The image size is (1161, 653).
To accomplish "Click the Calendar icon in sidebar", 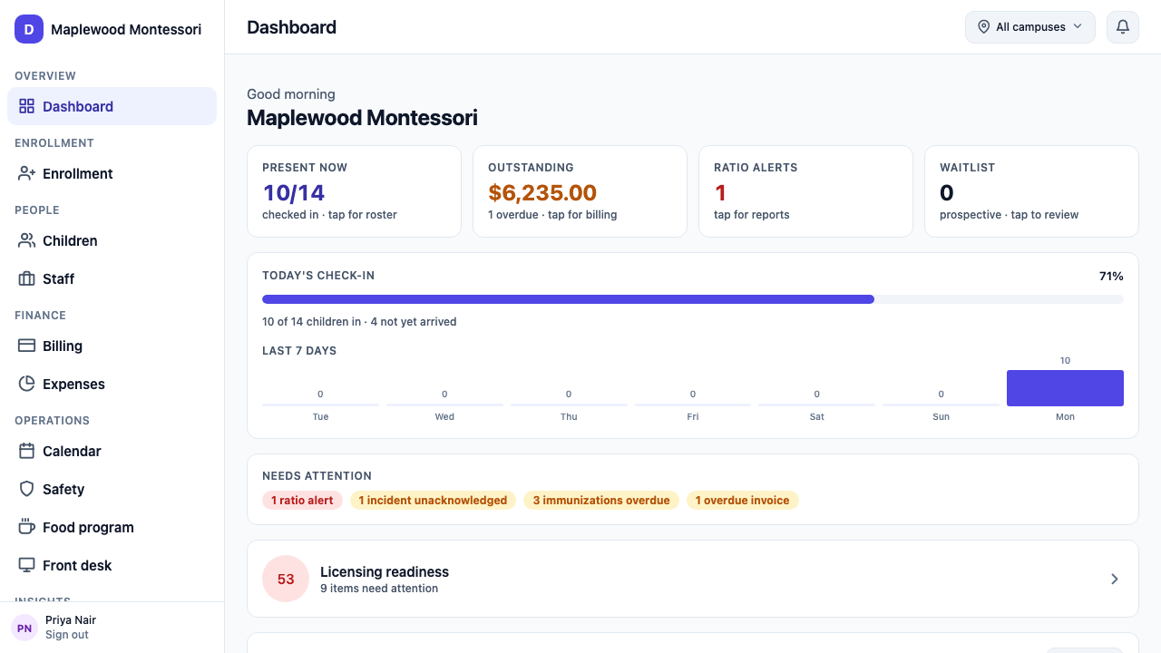I will point(26,451).
